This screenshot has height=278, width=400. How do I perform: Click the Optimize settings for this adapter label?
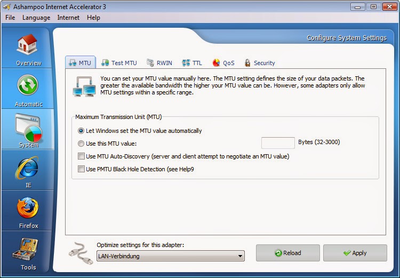click(x=140, y=245)
